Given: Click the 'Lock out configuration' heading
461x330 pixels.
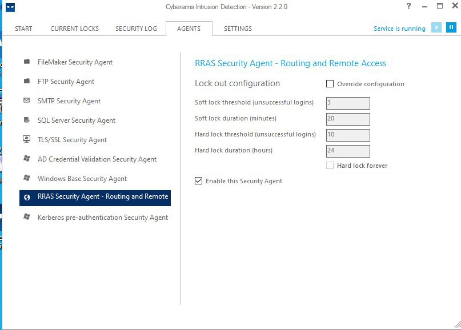Looking at the screenshot, I should pyautogui.click(x=237, y=83).
